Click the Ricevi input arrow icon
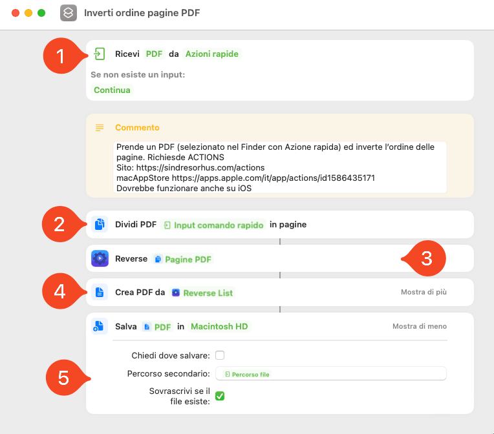This screenshot has height=434, width=494. [100, 54]
